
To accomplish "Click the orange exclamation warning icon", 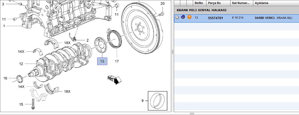I will (x=189, y=17).
